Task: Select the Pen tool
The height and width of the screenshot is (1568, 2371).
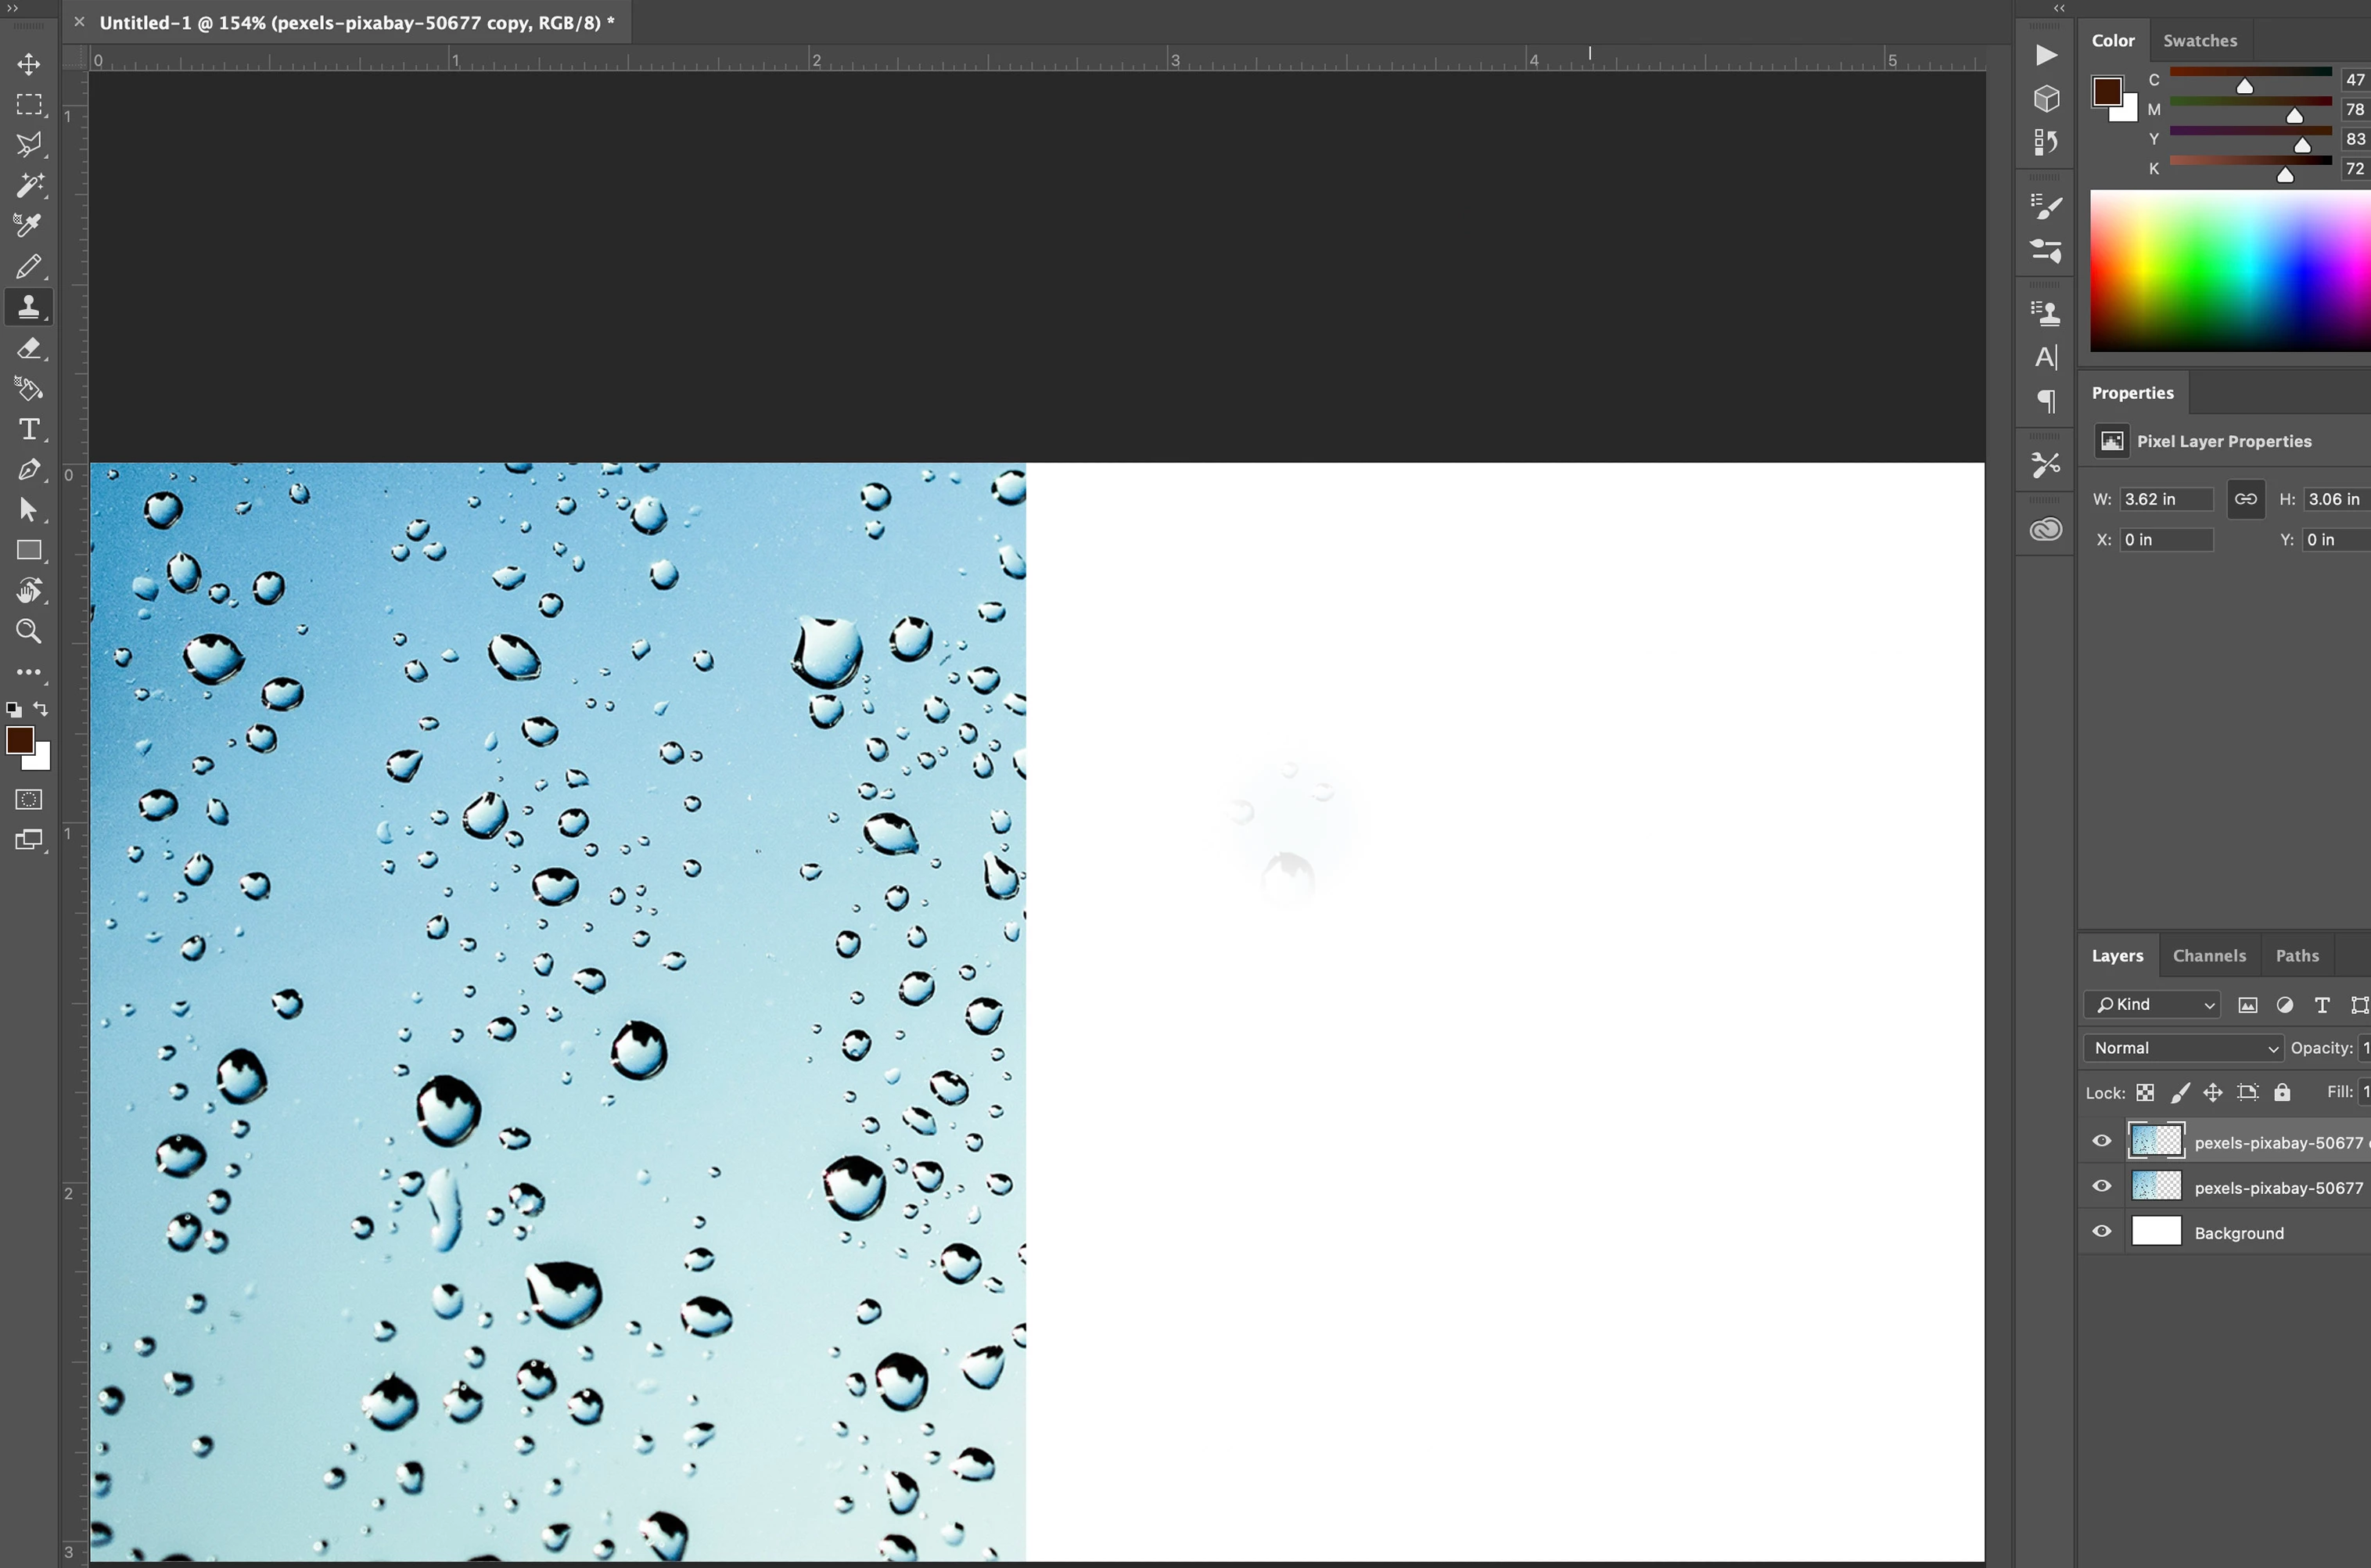Action: tap(28, 469)
